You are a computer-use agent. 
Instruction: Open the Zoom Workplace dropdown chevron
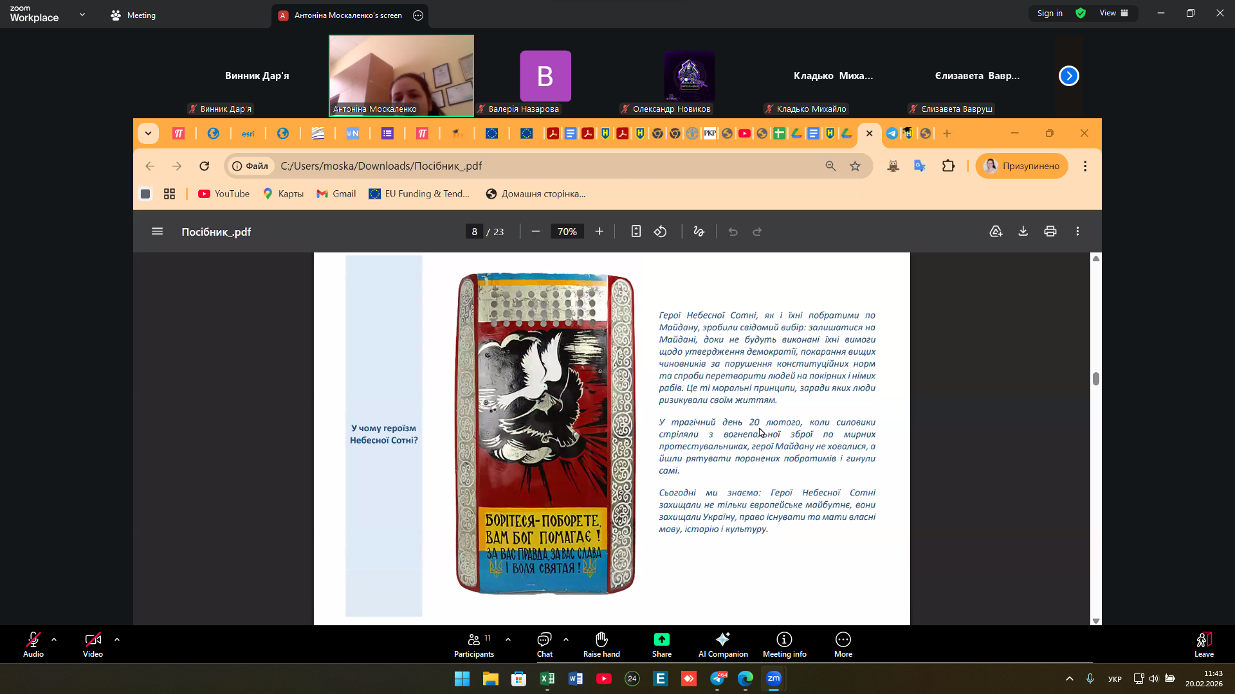82,14
